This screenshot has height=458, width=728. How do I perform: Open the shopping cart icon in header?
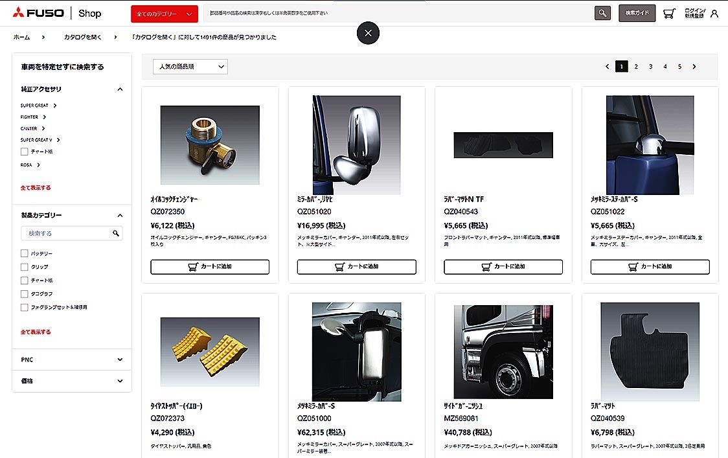click(669, 14)
